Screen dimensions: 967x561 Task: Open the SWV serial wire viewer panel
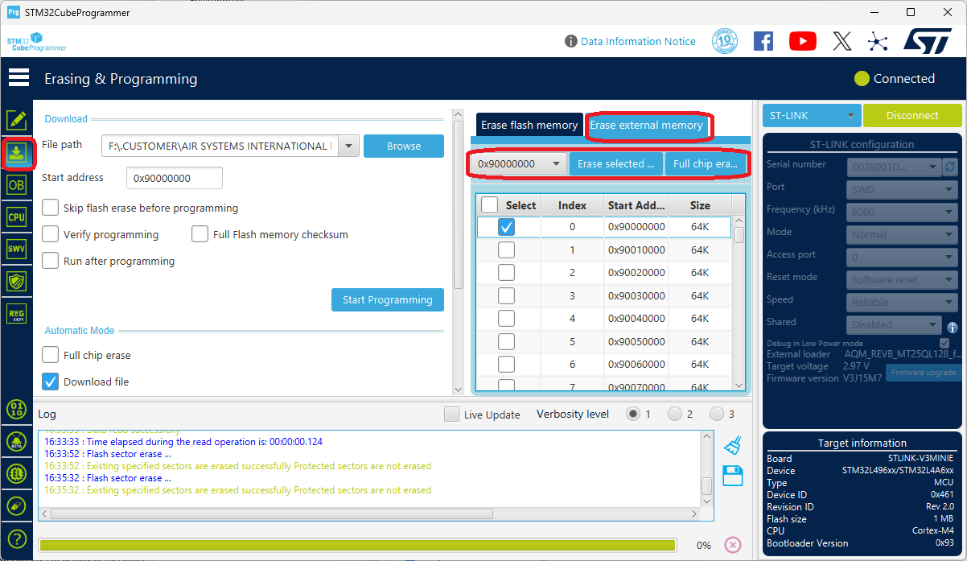(17, 249)
